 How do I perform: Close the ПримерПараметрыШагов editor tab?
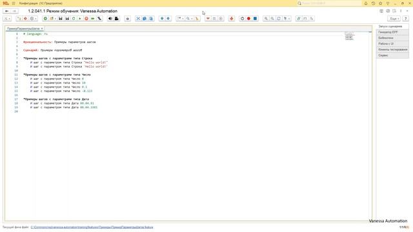coord(42,28)
